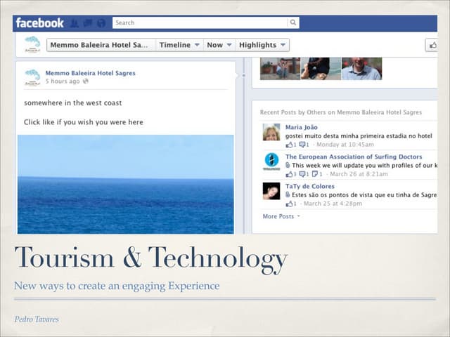Open the Now dropdown
450x337 pixels.
219,45
